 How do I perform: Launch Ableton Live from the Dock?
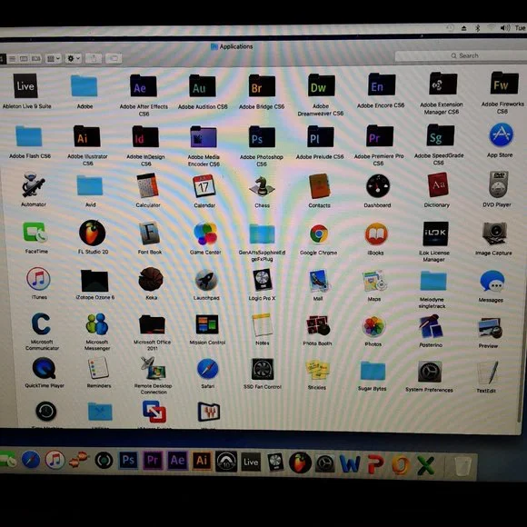point(251,462)
